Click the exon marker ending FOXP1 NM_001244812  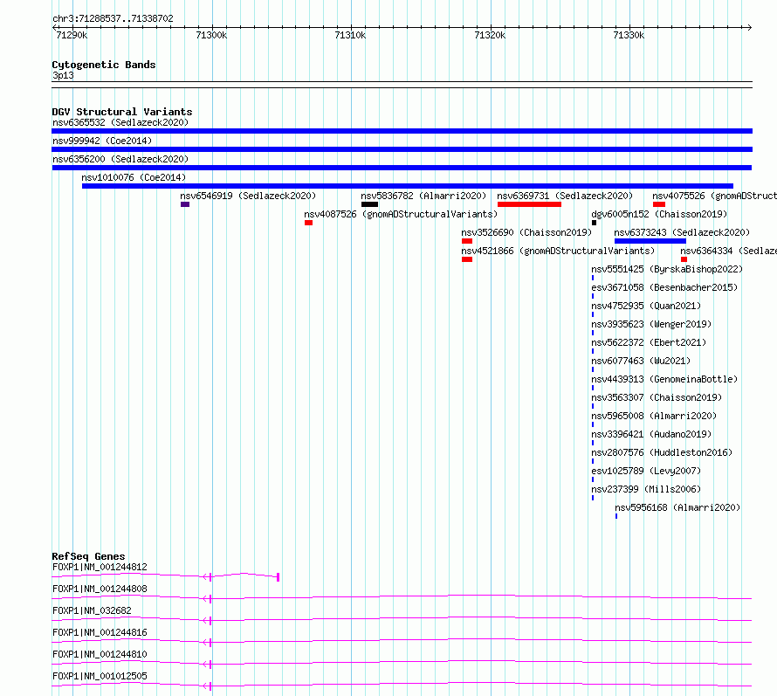click(278, 577)
